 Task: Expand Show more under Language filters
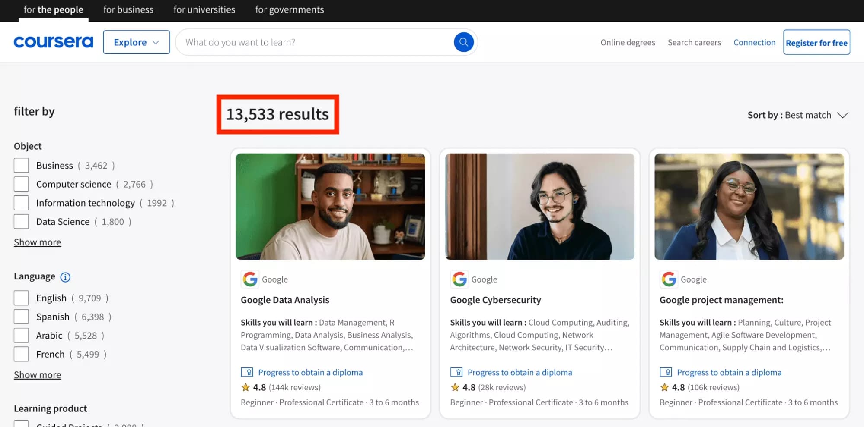click(38, 375)
